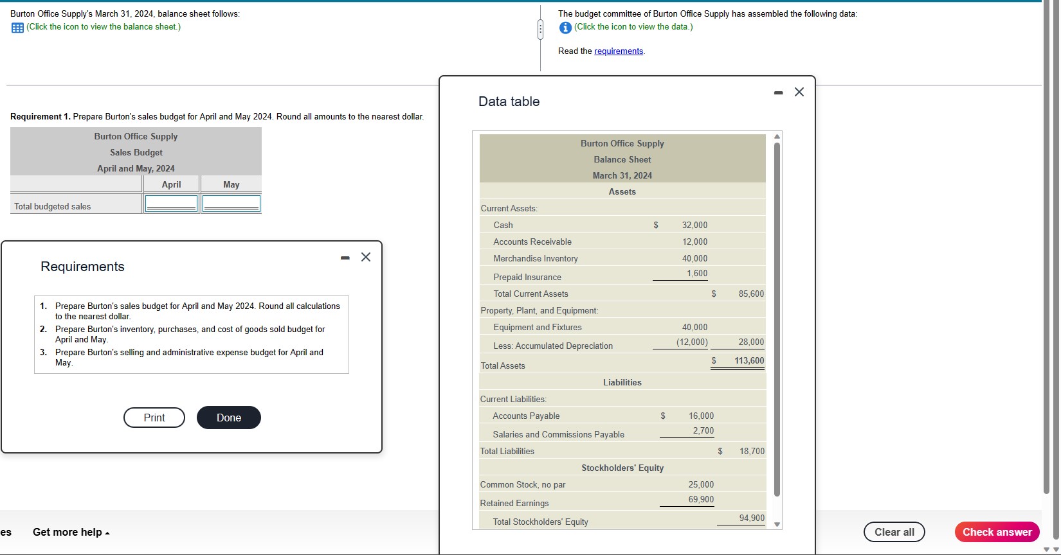Click Data table scroll up arrow
This screenshot has width=1061, height=555.
(777, 136)
